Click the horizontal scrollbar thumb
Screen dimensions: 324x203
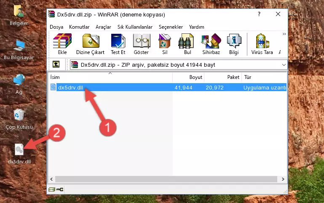(x=166, y=179)
